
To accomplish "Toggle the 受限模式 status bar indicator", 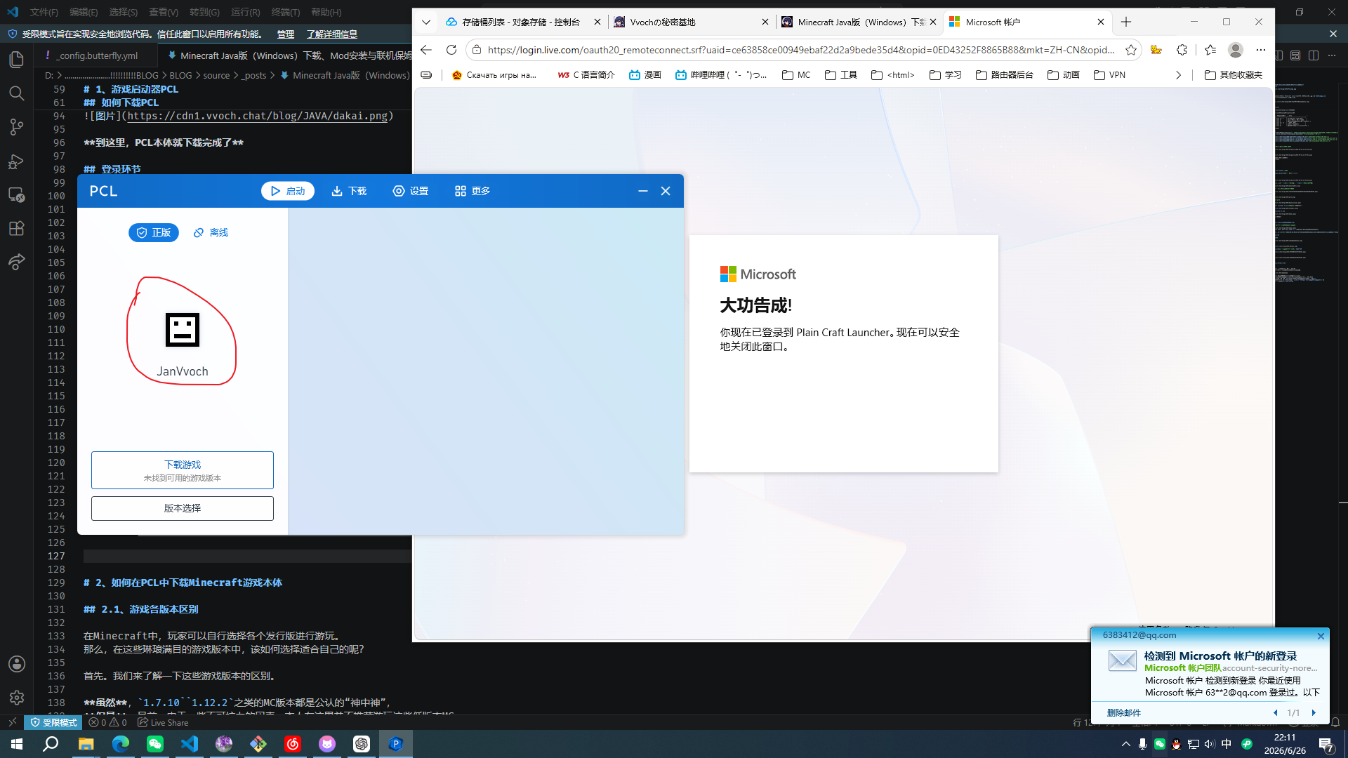I will pos(53,722).
